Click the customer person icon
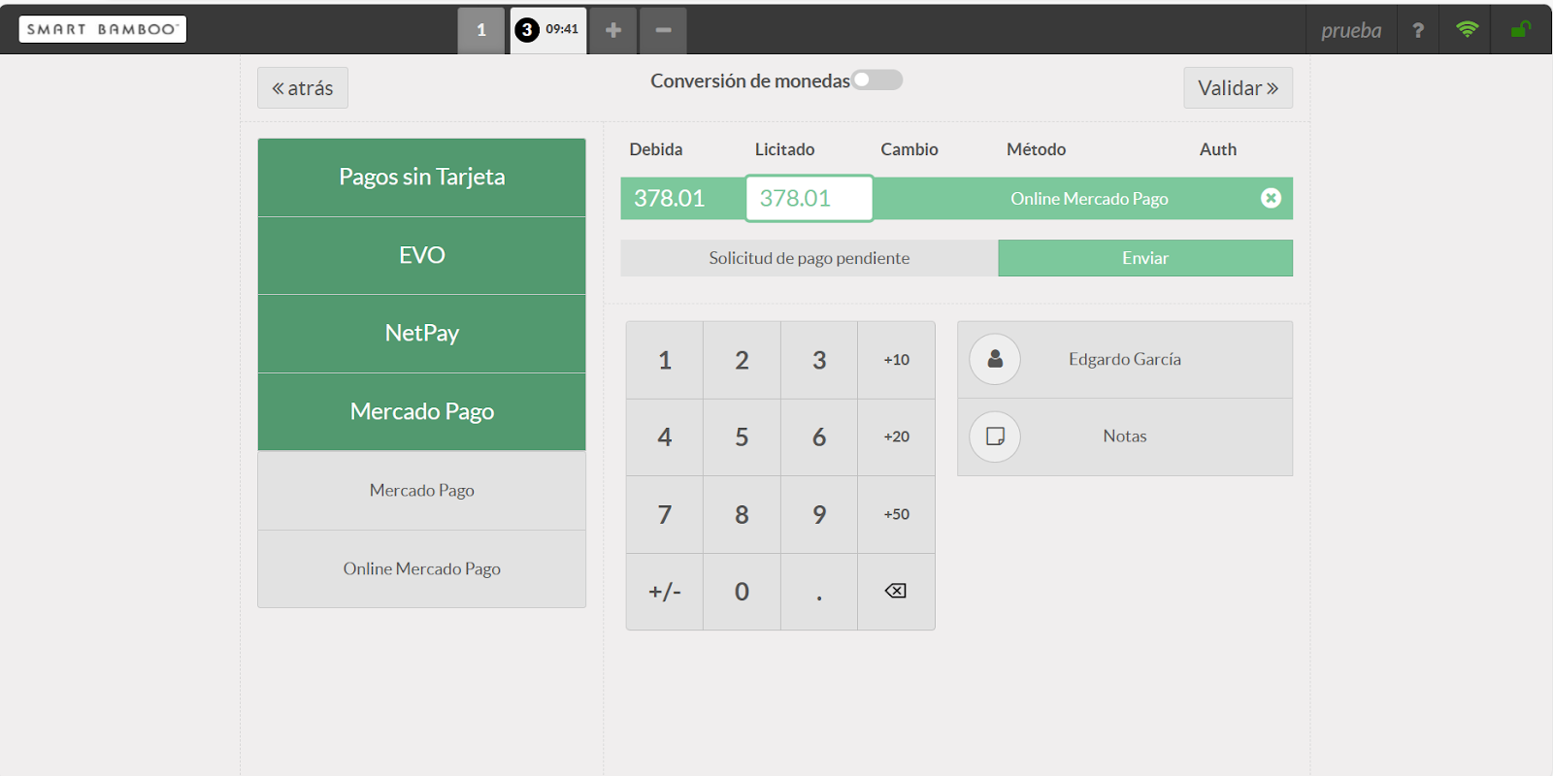 tap(995, 359)
